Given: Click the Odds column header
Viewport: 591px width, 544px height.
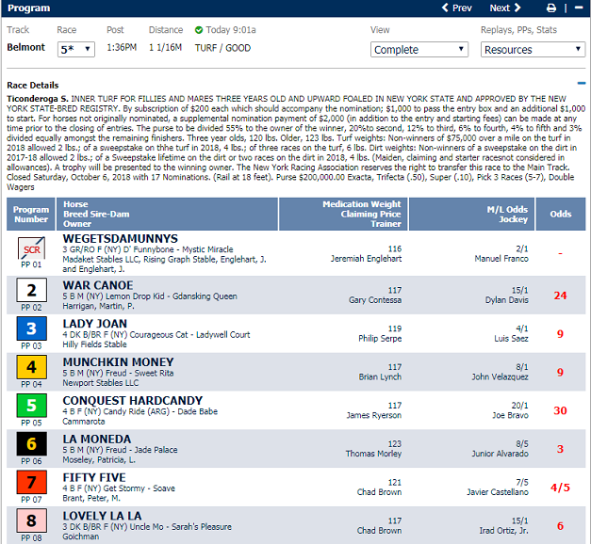Looking at the screenshot, I should tap(560, 214).
